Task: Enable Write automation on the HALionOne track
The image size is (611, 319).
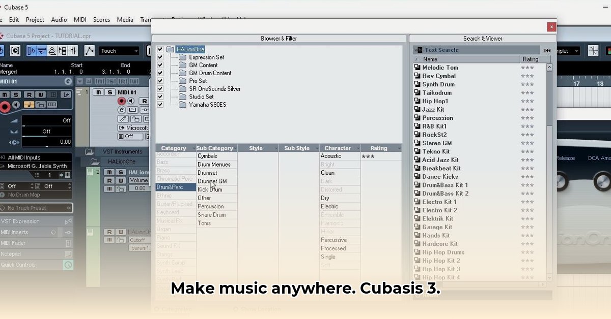Action: click(x=121, y=180)
